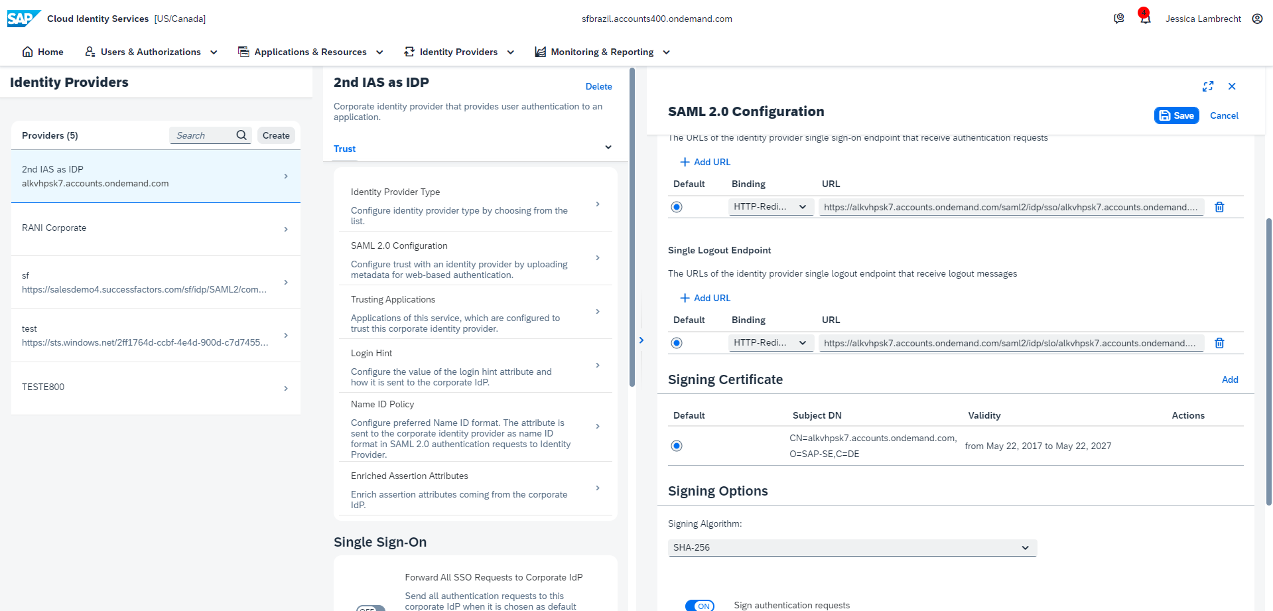Open Identity Provider Type settings
The height and width of the screenshot is (611, 1273).
(475, 204)
